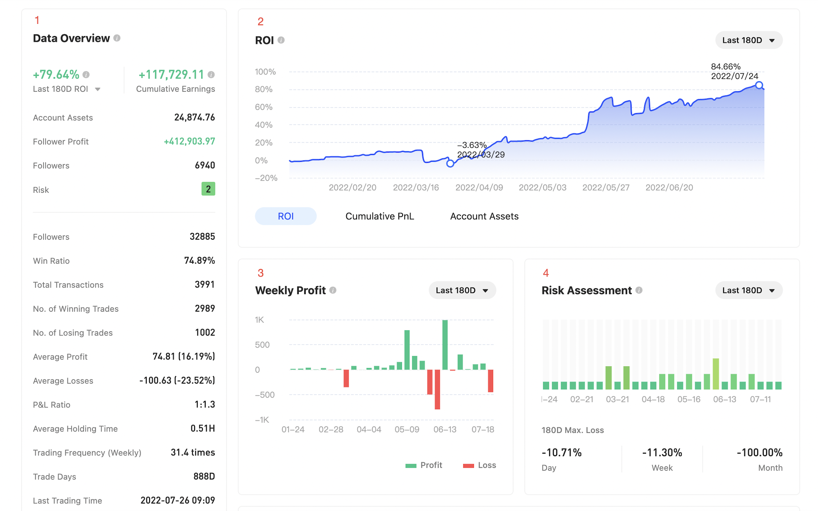Screen dimensions: 818x511
Task: Click the +412,903.97 Follower Profit value
Action: tap(189, 141)
